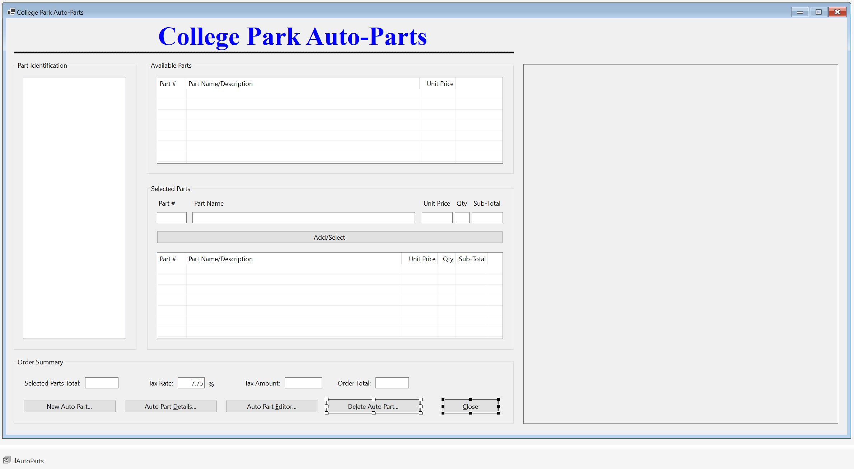Screen dimensions: 854x469
Task: Select the Tax Rate: label
Action: pyautogui.click(x=161, y=383)
